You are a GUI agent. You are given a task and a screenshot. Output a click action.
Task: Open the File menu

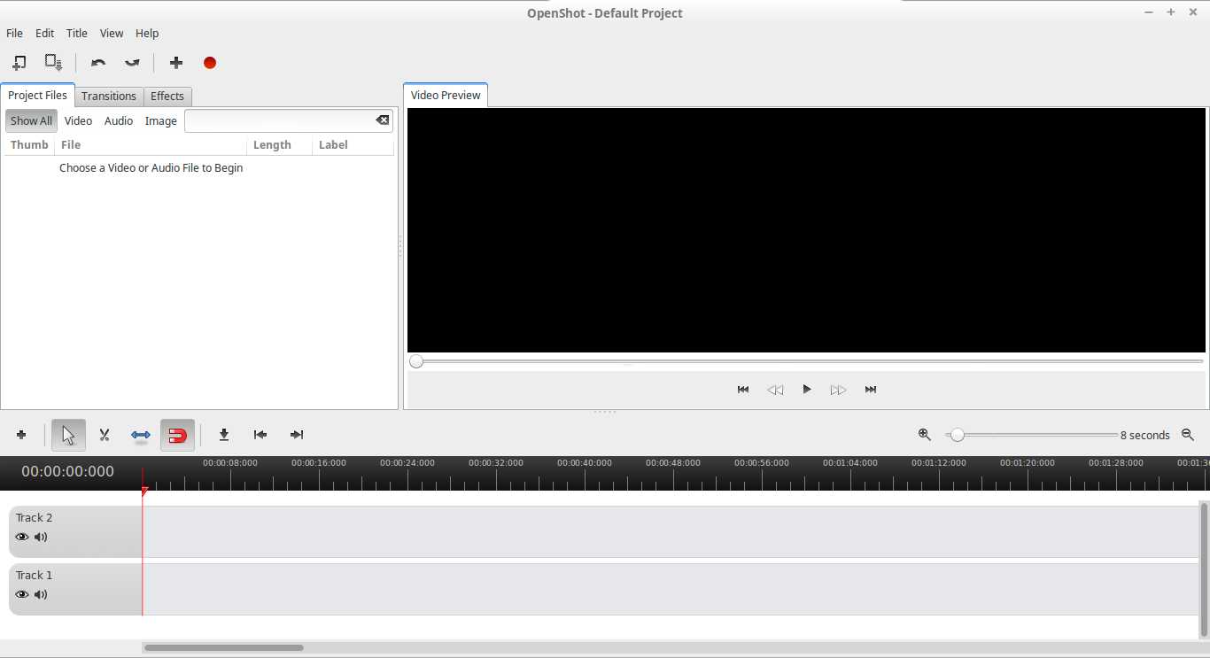click(14, 33)
